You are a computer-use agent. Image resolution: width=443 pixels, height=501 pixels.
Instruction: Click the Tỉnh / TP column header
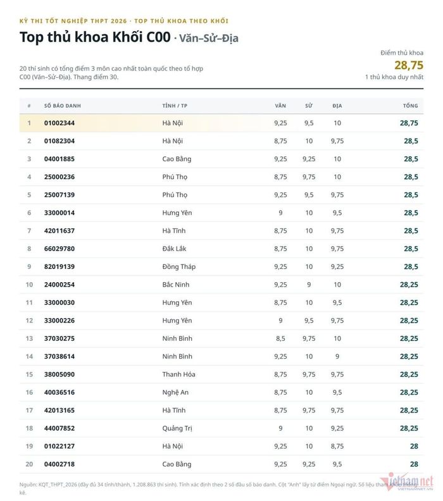(x=175, y=106)
